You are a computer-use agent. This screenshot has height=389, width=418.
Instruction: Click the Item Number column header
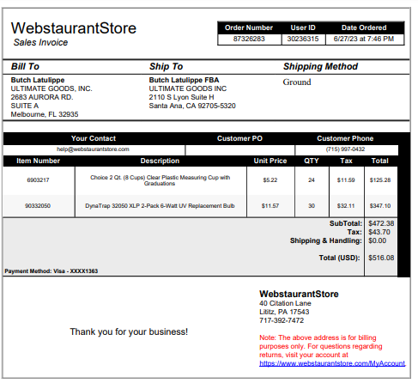point(38,161)
